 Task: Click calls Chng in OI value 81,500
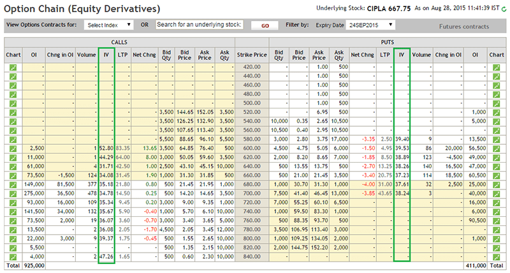[x=66, y=184]
